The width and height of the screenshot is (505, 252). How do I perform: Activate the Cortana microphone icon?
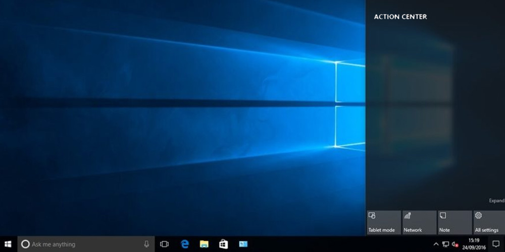pyautogui.click(x=146, y=244)
